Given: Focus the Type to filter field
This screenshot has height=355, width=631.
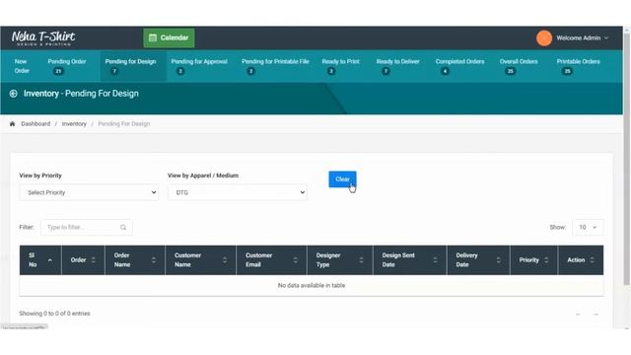Looking at the screenshot, I should [87, 228].
